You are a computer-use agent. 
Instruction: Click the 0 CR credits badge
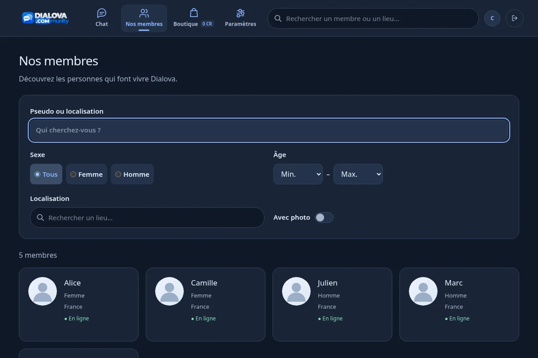point(207,24)
